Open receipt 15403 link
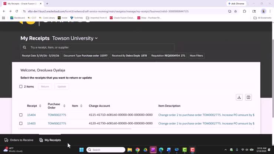The height and width of the screenshot is (154, 274). [x=31, y=123]
